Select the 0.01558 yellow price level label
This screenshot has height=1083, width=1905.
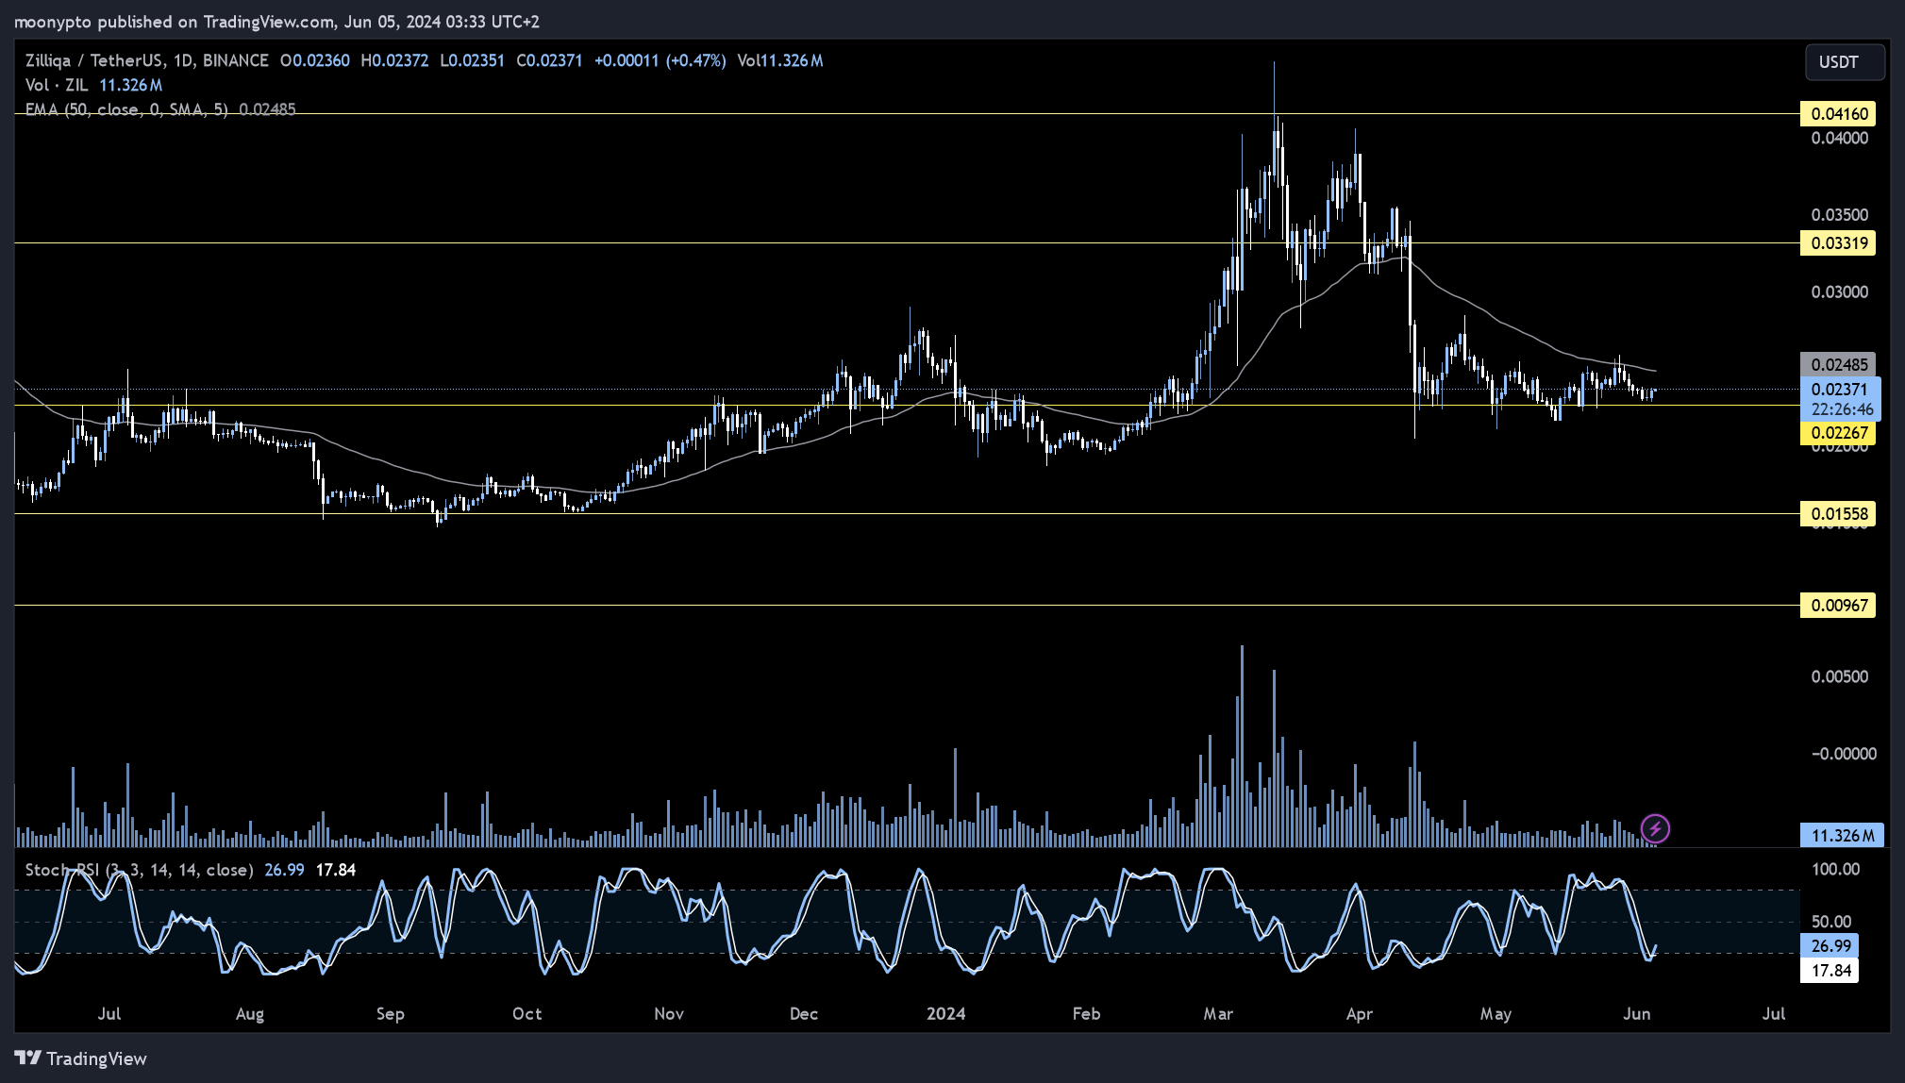(1838, 514)
